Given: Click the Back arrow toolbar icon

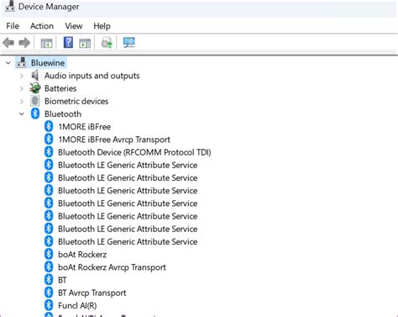Looking at the screenshot, I should coord(8,43).
